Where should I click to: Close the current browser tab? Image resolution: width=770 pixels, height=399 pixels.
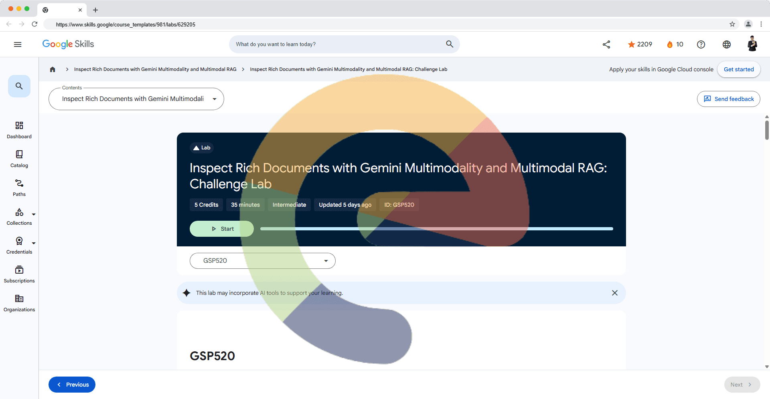80,10
